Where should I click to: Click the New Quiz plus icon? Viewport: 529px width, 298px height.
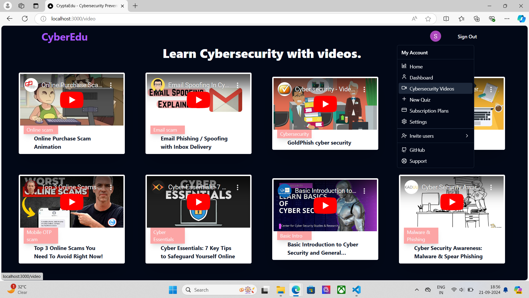(x=404, y=99)
